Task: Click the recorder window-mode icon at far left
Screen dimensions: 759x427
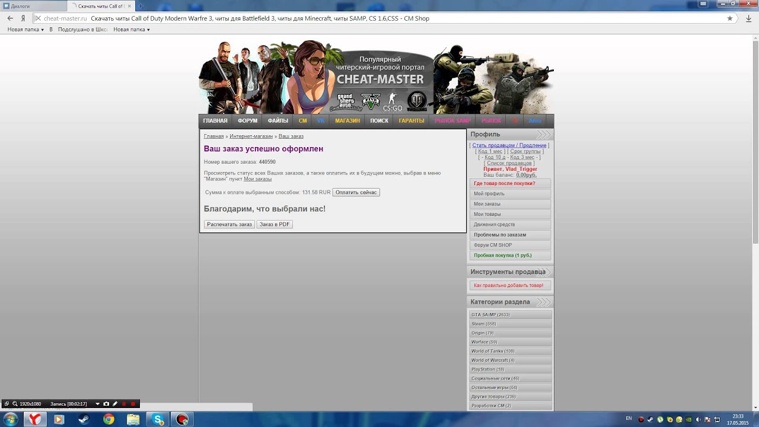Action: [7, 404]
